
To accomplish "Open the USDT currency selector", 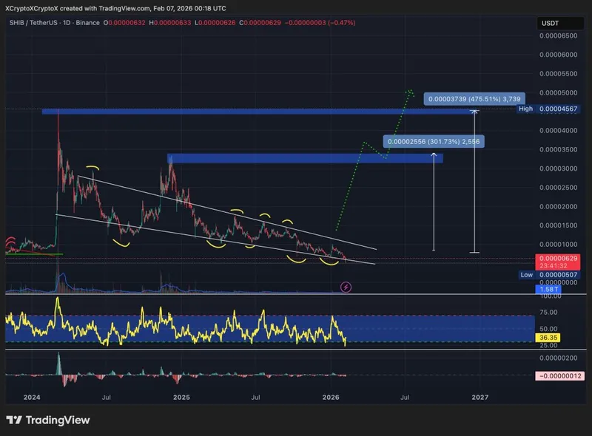I will point(550,24).
